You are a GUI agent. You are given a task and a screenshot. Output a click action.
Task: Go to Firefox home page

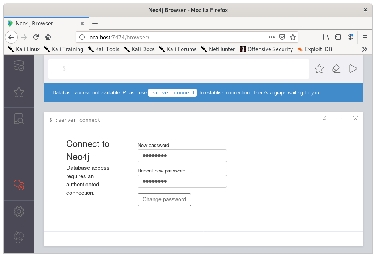coord(48,37)
